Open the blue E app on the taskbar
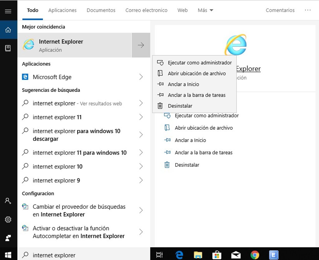The width and height of the screenshot is (319, 260). coord(274,255)
